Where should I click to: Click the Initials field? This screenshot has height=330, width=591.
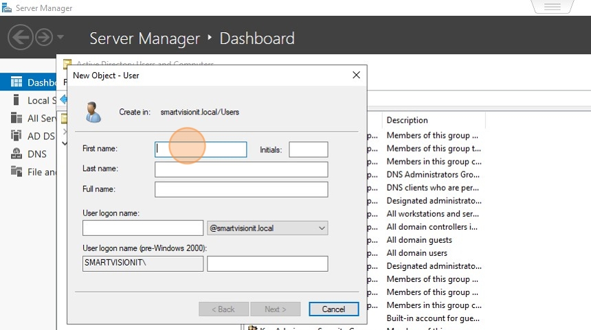[309, 150]
